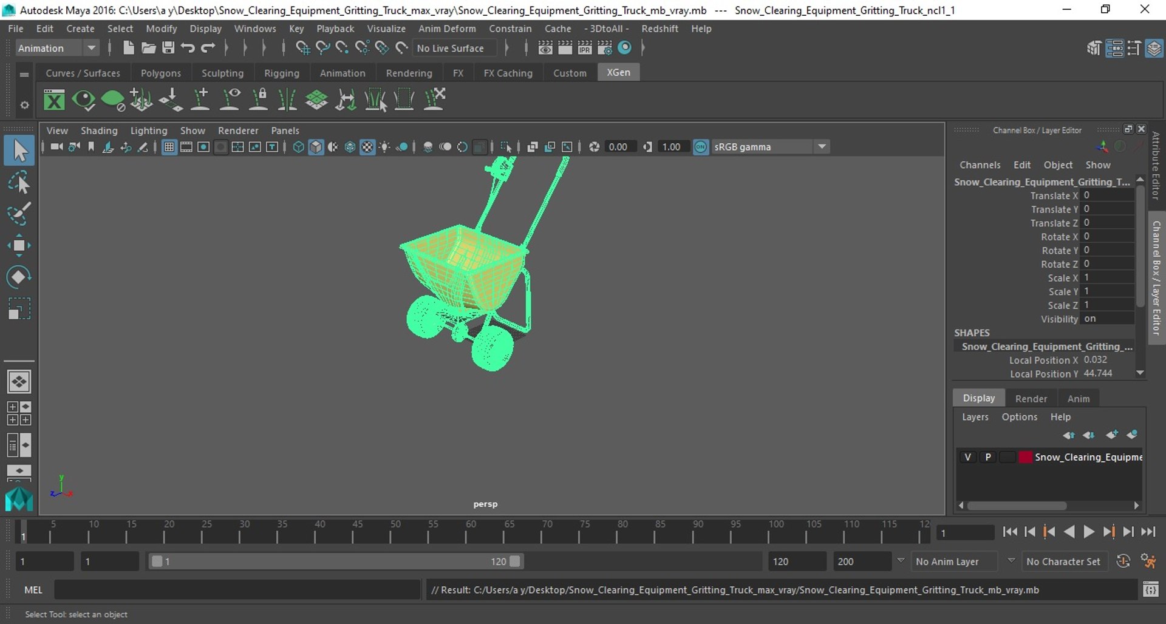This screenshot has height=624, width=1166.
Task: Activate the Move tool
Action: (19, 245)
